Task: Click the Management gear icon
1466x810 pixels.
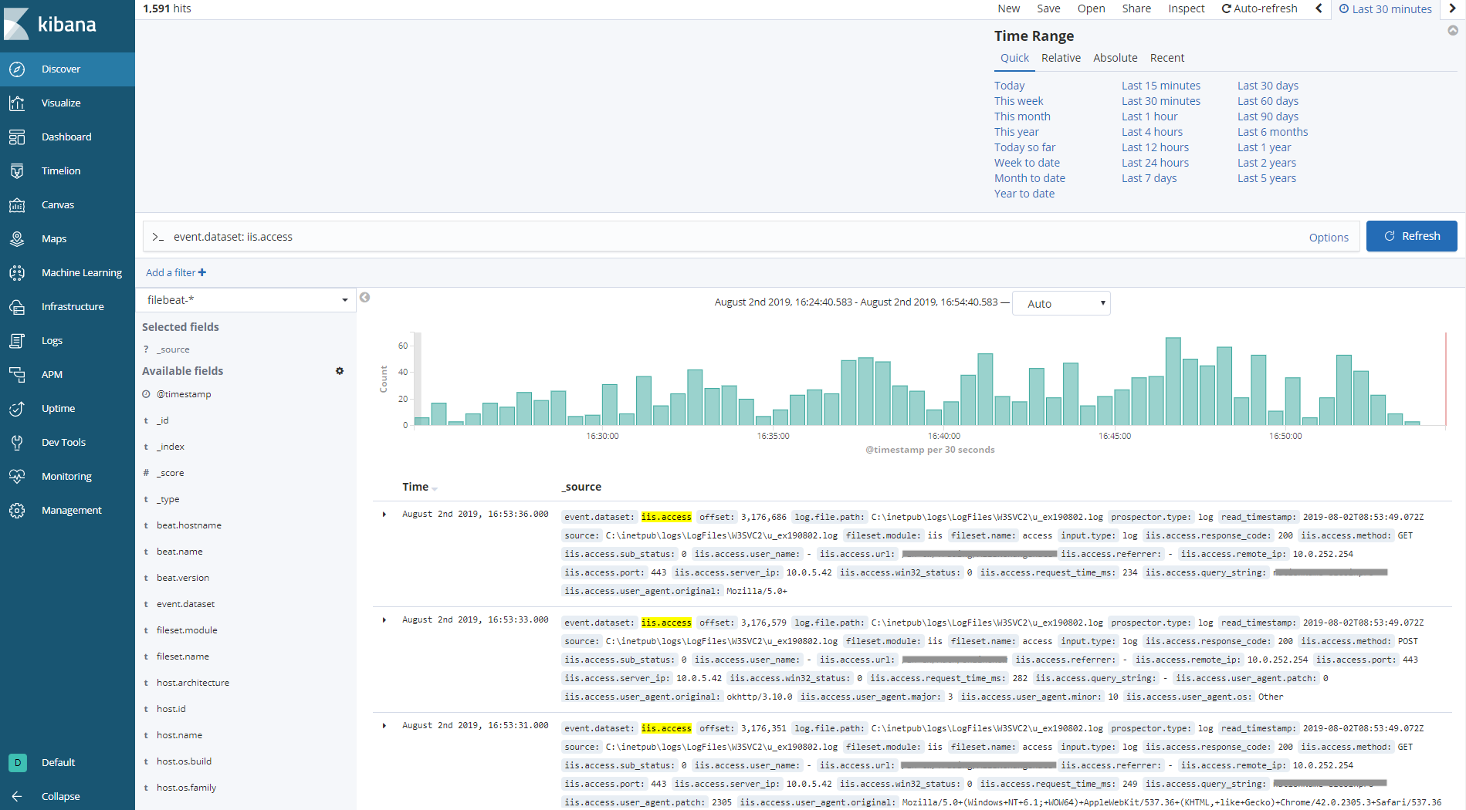Action: tap(17, 511)
